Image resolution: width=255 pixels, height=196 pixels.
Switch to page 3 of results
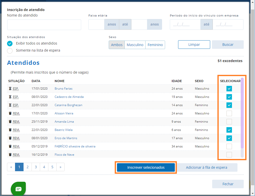click(x=36, y=167)
